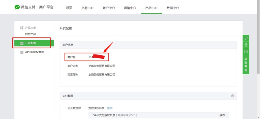Open the 数据中心 tab
The image size is (260, 119).
173,8
